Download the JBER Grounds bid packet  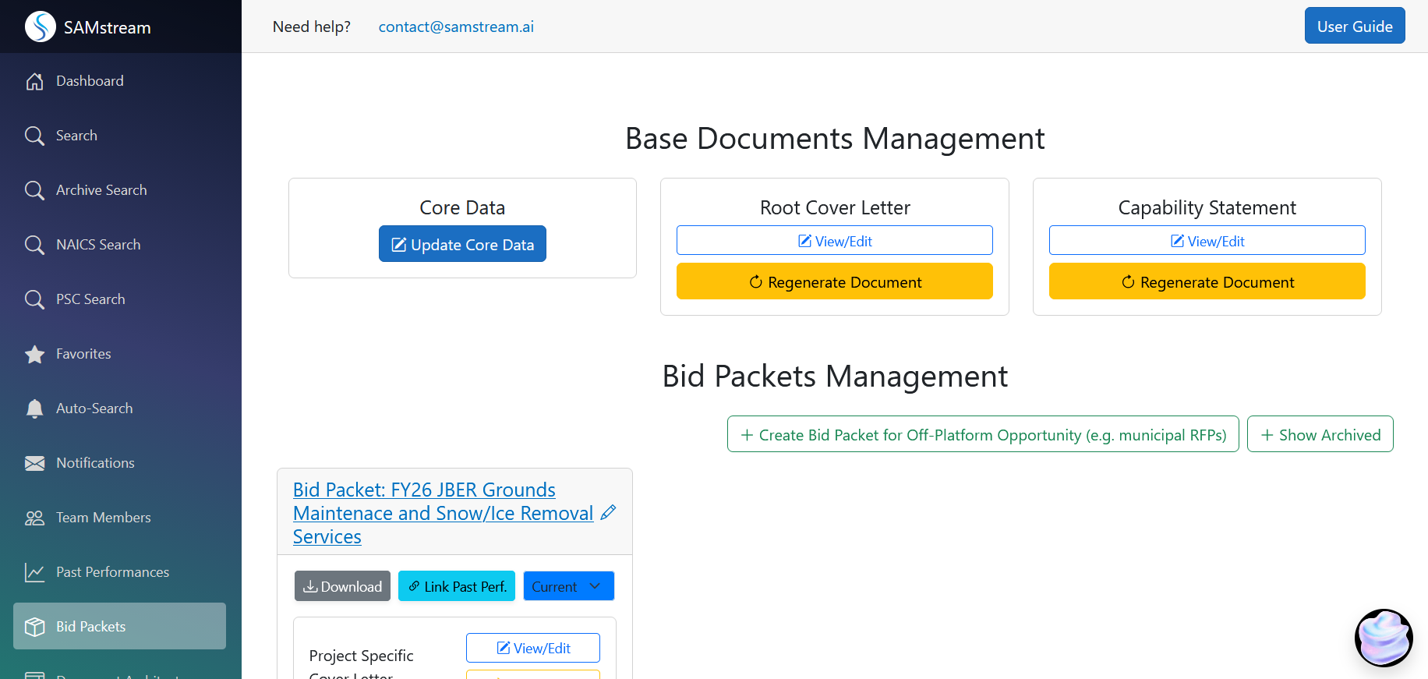click(x=342, y=586)
